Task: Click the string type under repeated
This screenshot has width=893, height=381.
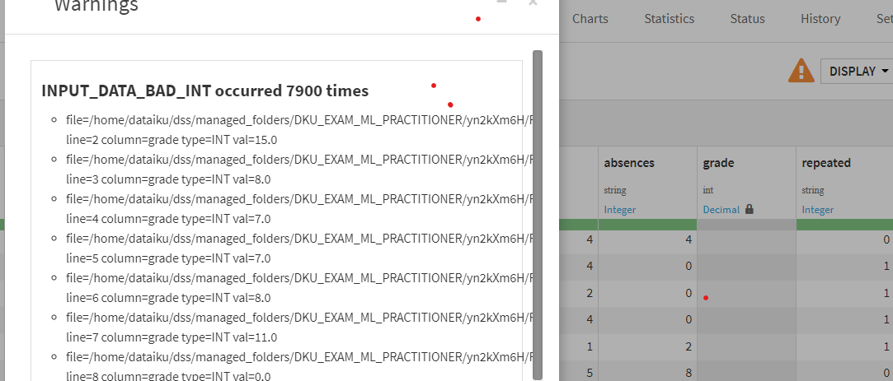Action: pos(813,191)
